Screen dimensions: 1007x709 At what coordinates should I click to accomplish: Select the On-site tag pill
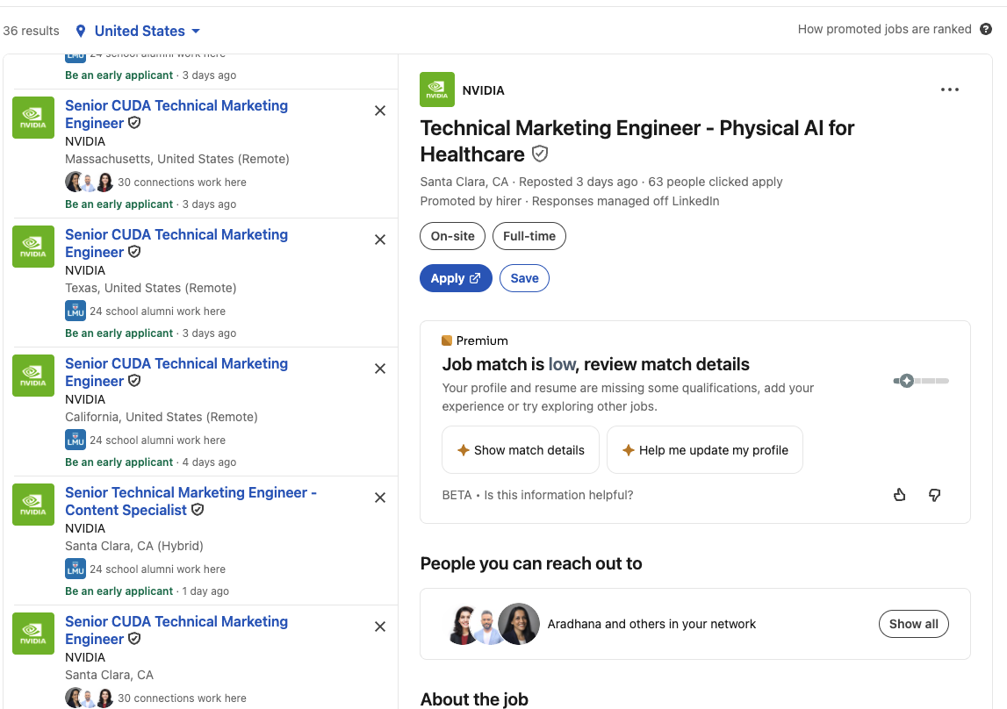point(452,236)
